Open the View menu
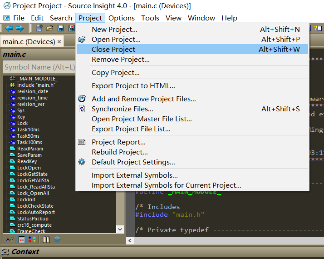The width and height of the screenshot is (324, 259). [x=173, y=18]
